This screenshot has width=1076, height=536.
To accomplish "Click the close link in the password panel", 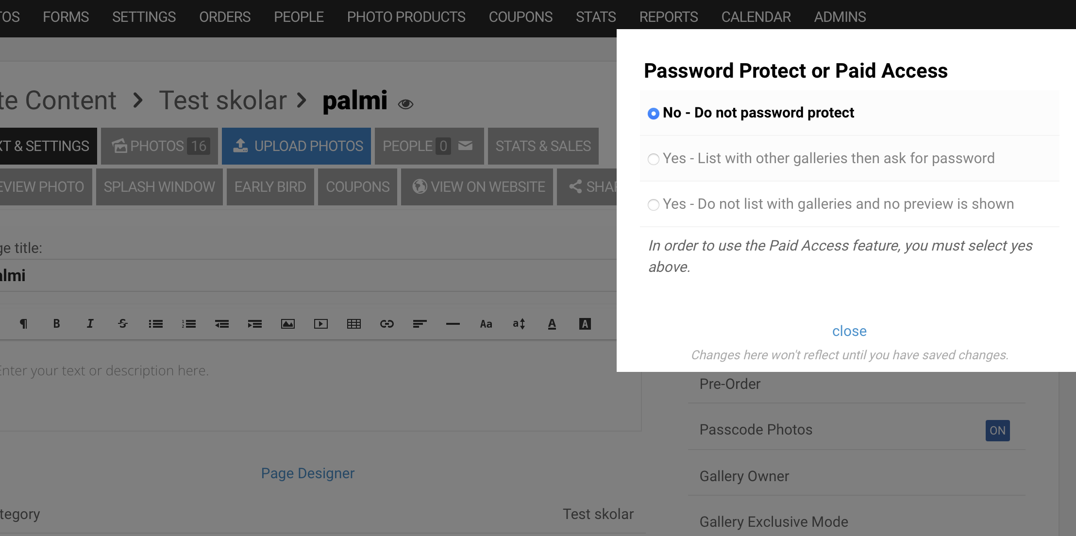I will click(849, 331).
